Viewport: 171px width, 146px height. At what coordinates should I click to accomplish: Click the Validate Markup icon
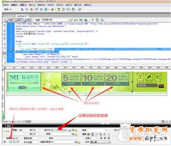76,20
